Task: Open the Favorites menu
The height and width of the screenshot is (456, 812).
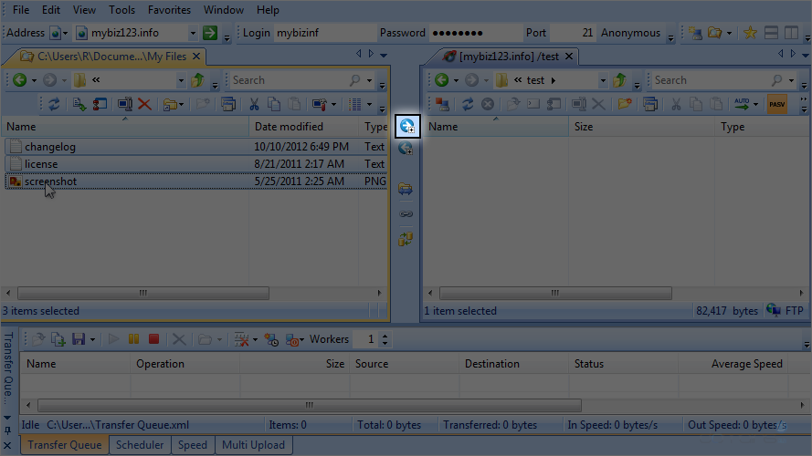Action: click(x=169, y=10)
